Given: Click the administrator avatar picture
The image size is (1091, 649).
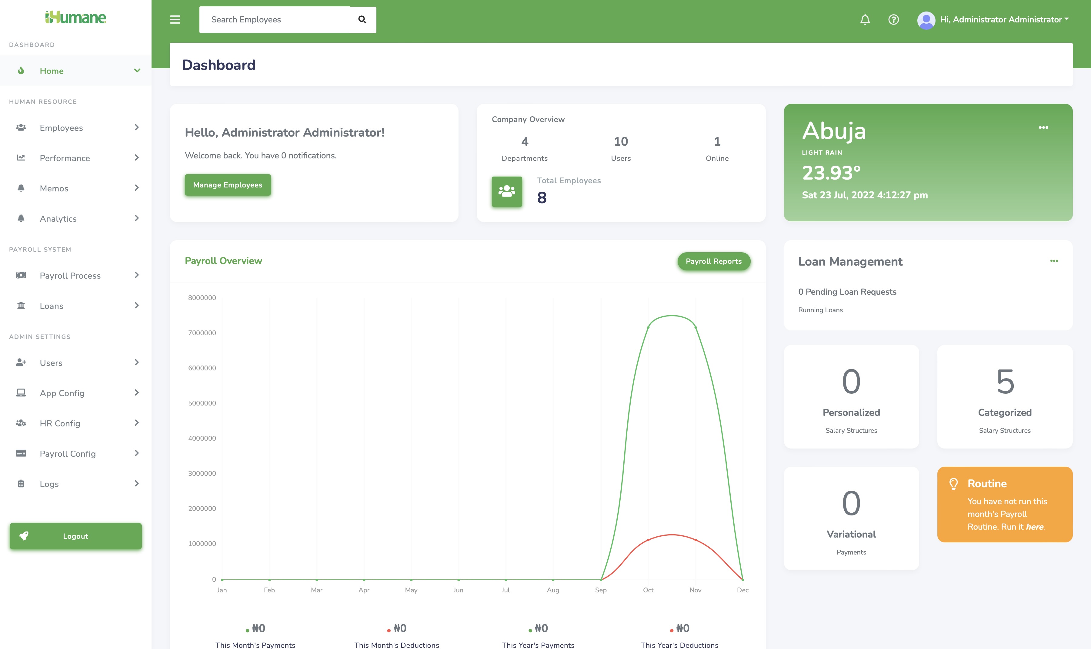Looking at the screenshot, I should [x=926, y=20].
